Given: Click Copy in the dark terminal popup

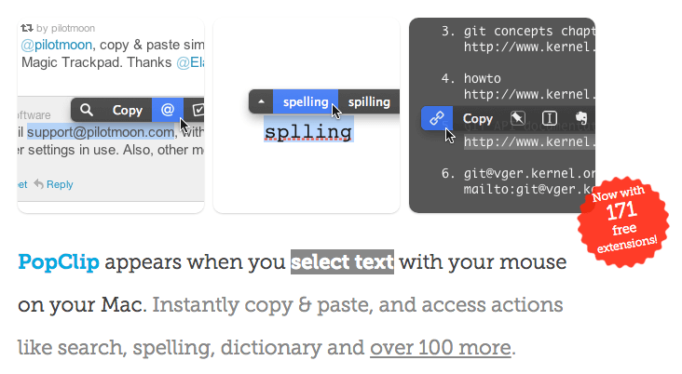Looking at the screenshot, I should [478, 118].
